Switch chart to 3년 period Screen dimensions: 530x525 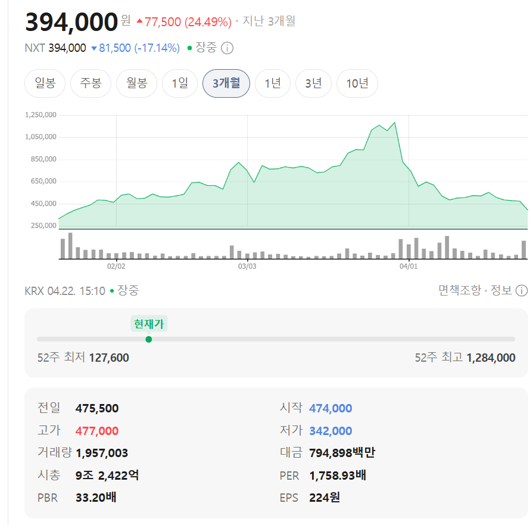point(313,83)
